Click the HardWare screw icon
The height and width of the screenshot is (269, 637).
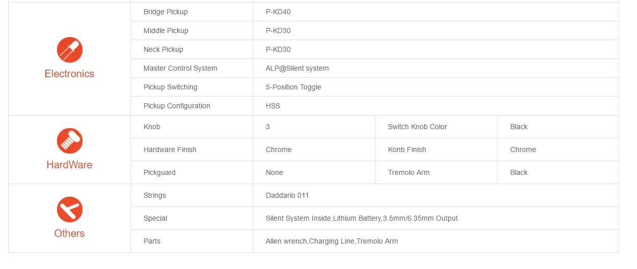[69, 141]
